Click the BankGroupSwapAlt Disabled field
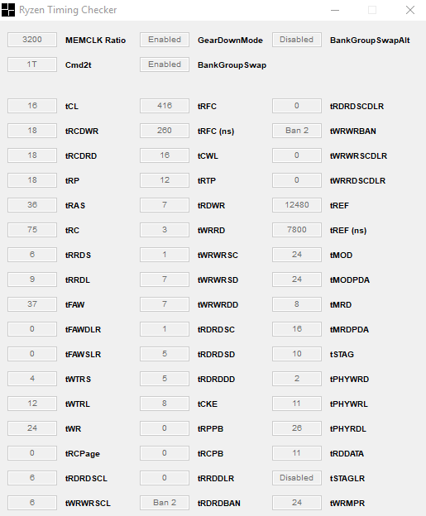 pos(297,40)
